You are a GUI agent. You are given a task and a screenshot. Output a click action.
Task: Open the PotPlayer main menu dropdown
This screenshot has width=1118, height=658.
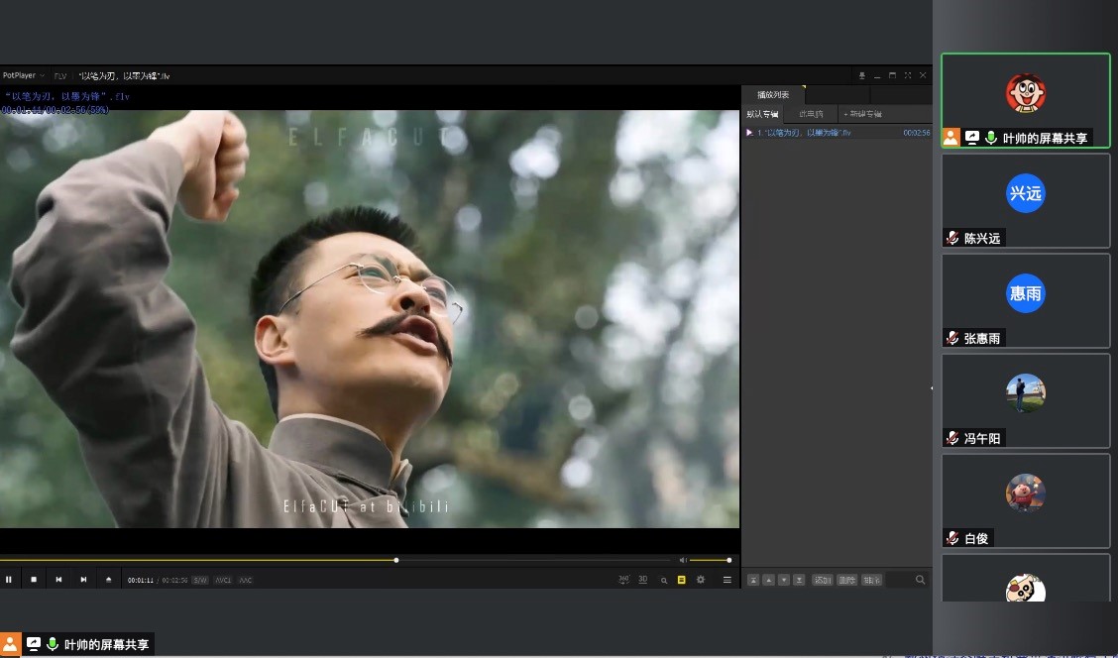[x=24, y=75]
